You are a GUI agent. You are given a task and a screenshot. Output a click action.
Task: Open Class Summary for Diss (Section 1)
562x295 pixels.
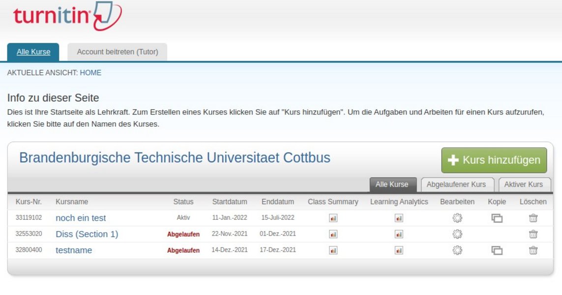click(x=333, y=235)
